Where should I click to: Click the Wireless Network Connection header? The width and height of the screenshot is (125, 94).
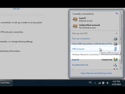pos(86,55)
